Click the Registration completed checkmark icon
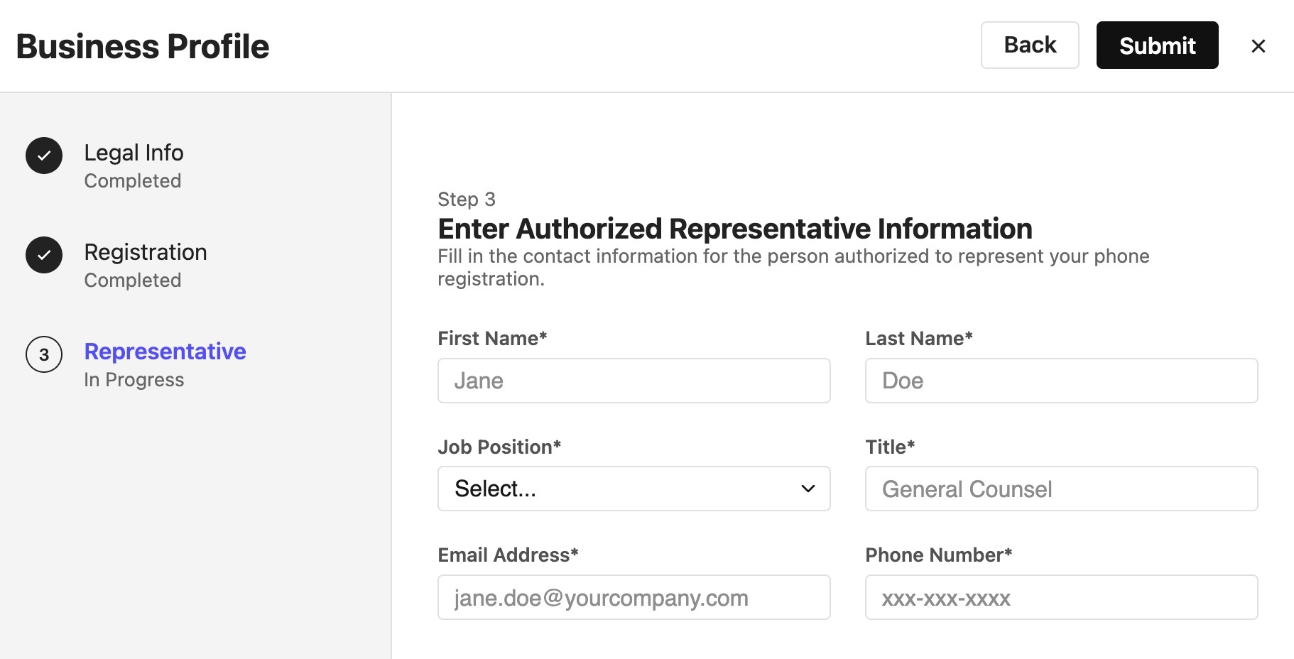 44,255
